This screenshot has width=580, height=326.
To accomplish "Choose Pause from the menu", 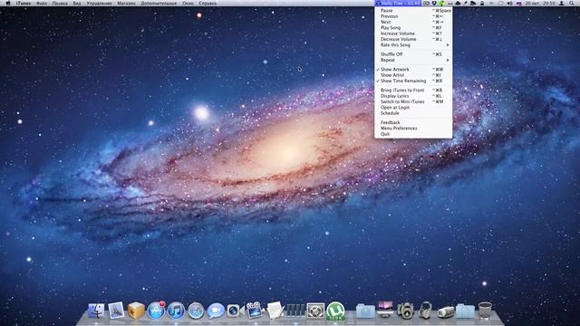I will (x=413, y=10).
